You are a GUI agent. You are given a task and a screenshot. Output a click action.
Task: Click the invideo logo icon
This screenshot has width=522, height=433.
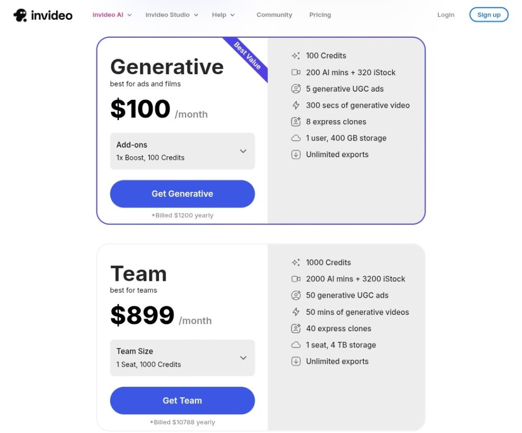(x=20, y=15)
